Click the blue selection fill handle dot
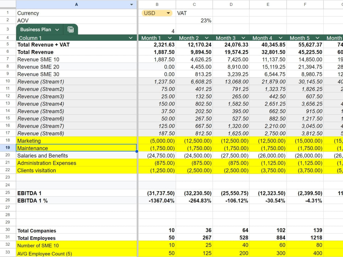The width and height of the screenshot is (343, 257). pyautogui.click(x=137, y=151)
